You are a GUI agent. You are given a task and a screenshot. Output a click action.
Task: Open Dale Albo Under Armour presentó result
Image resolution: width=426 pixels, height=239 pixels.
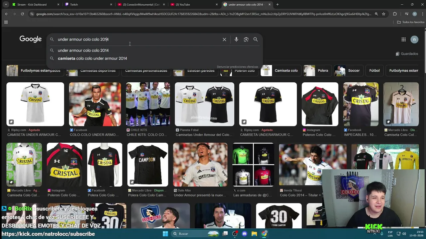click(200, 165)
